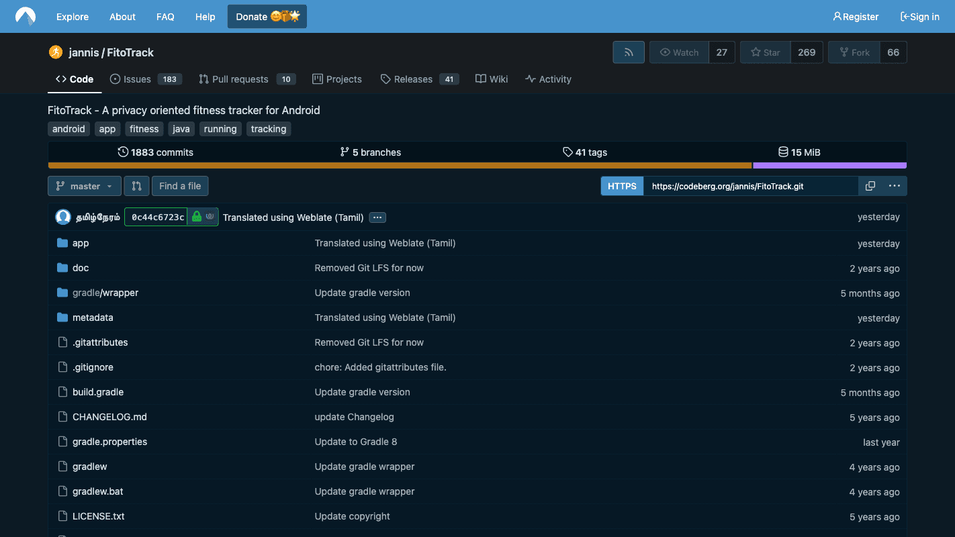Click the android topic tag
This screenshot has height=537, width=955.
[x=69, y=129]
